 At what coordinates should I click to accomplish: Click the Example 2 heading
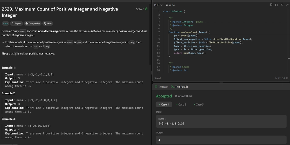(9, 93)
